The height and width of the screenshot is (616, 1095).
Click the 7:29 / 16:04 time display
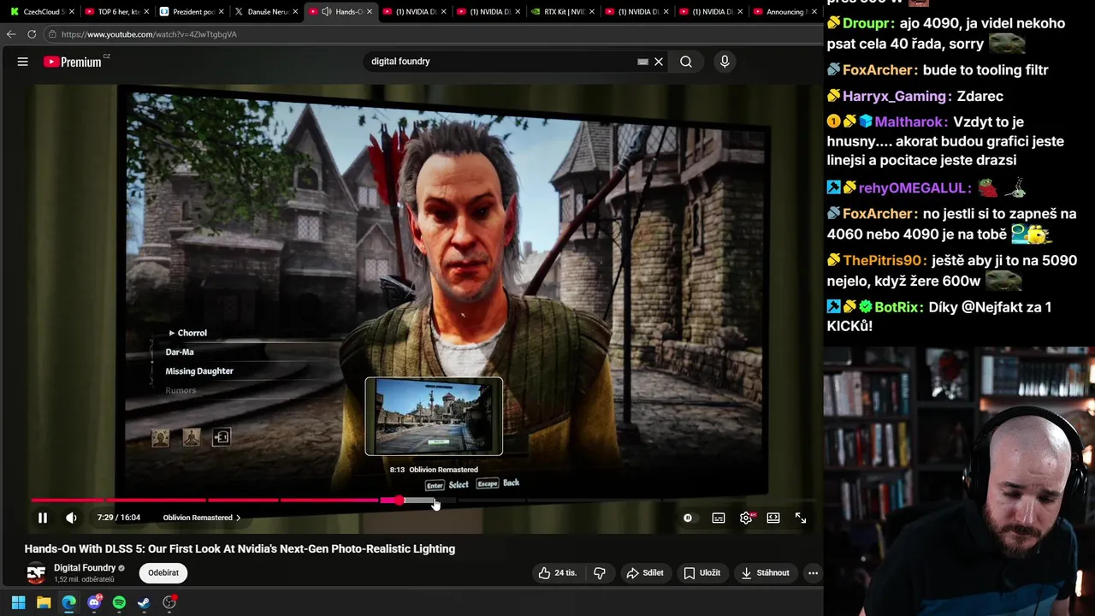[119, 518]
